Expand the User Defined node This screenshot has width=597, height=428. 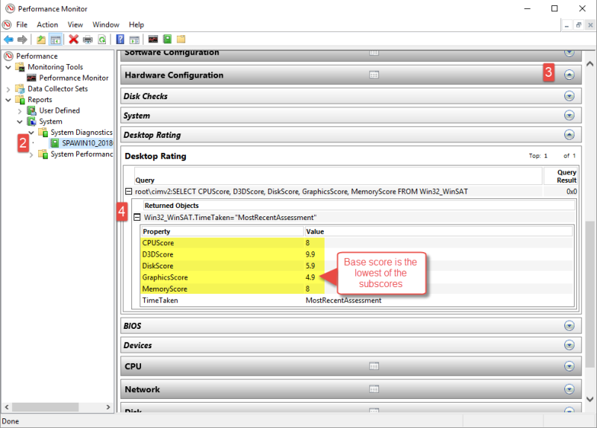20,111
